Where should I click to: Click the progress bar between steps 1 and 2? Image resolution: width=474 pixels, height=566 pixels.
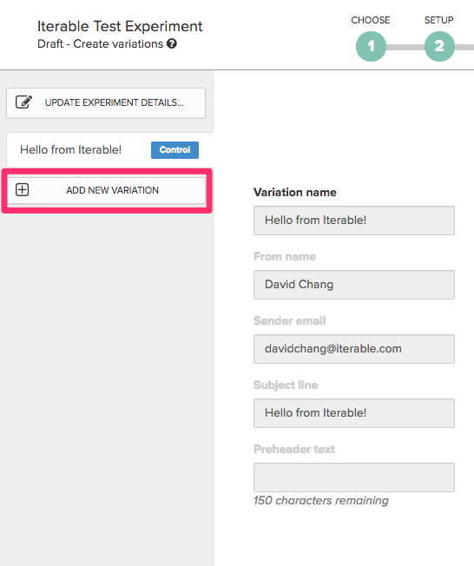click(x=405, y=47)
